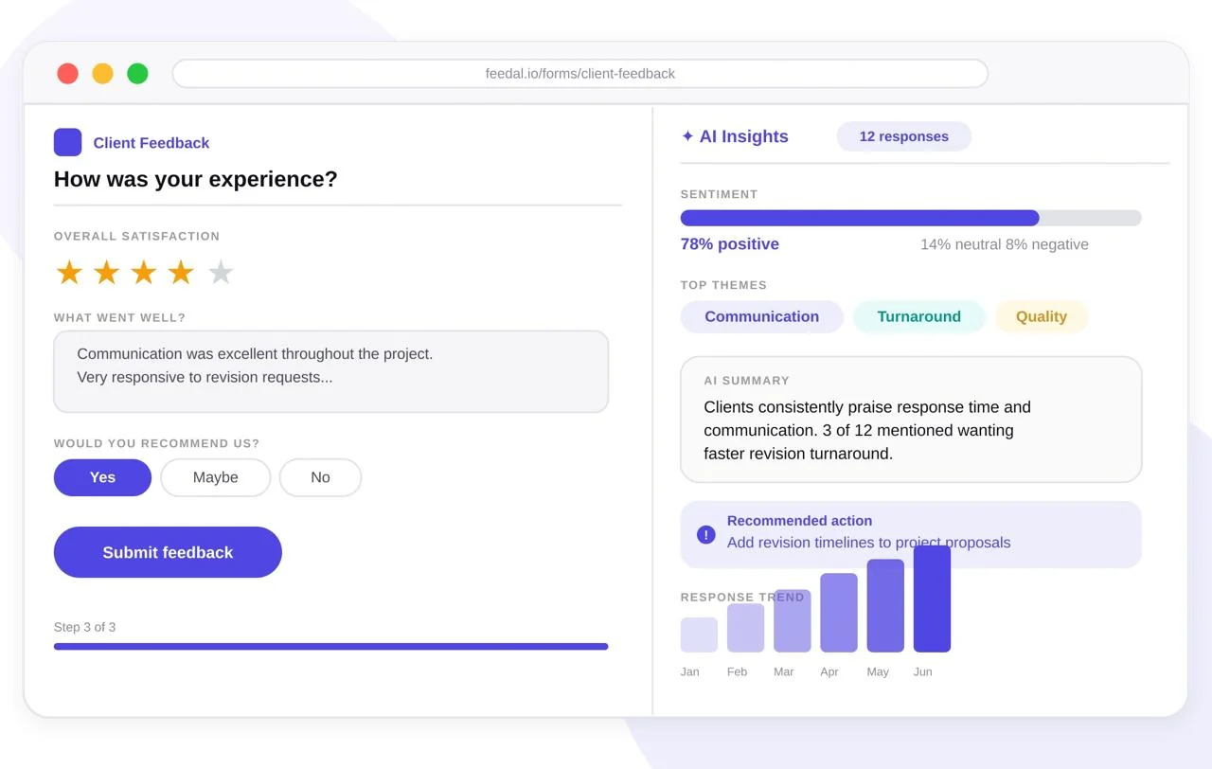Select the third satisfaction star
Image resolution: width=1212 pixels, height=769 pixels.
pyautogui.click(x=143, y=273)
